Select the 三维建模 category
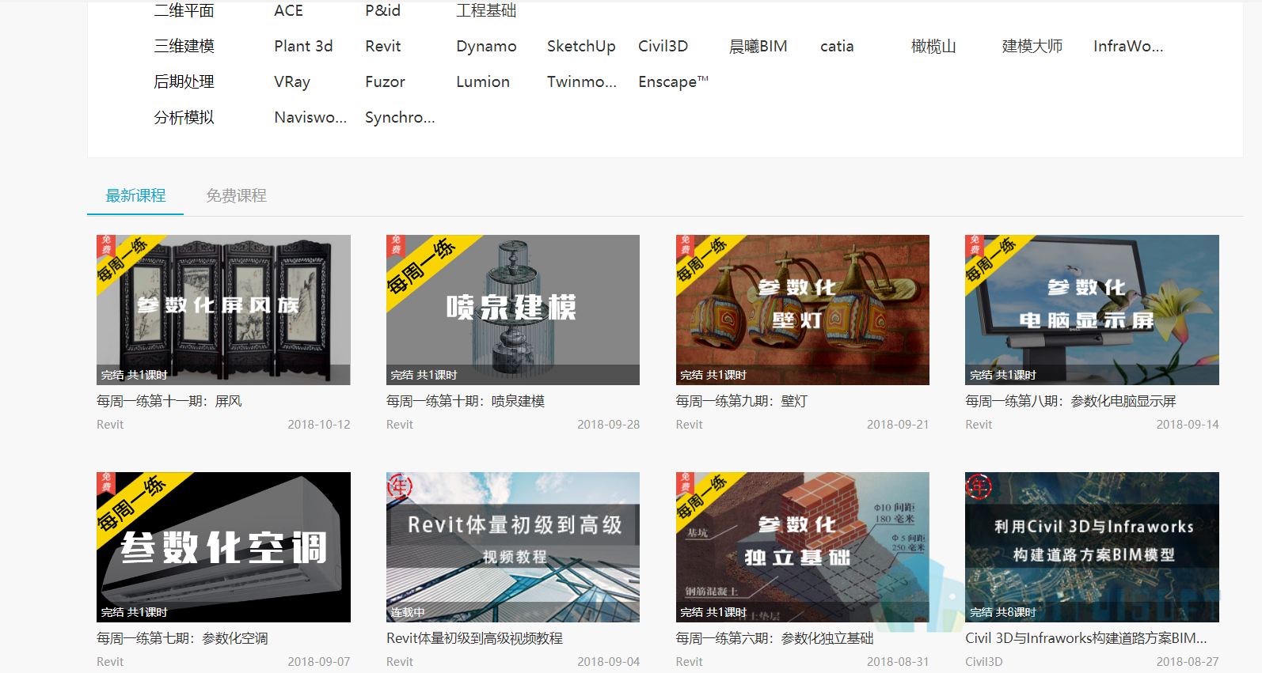The width and height of the screenshot is (1262, 673). tap(184, 46)
